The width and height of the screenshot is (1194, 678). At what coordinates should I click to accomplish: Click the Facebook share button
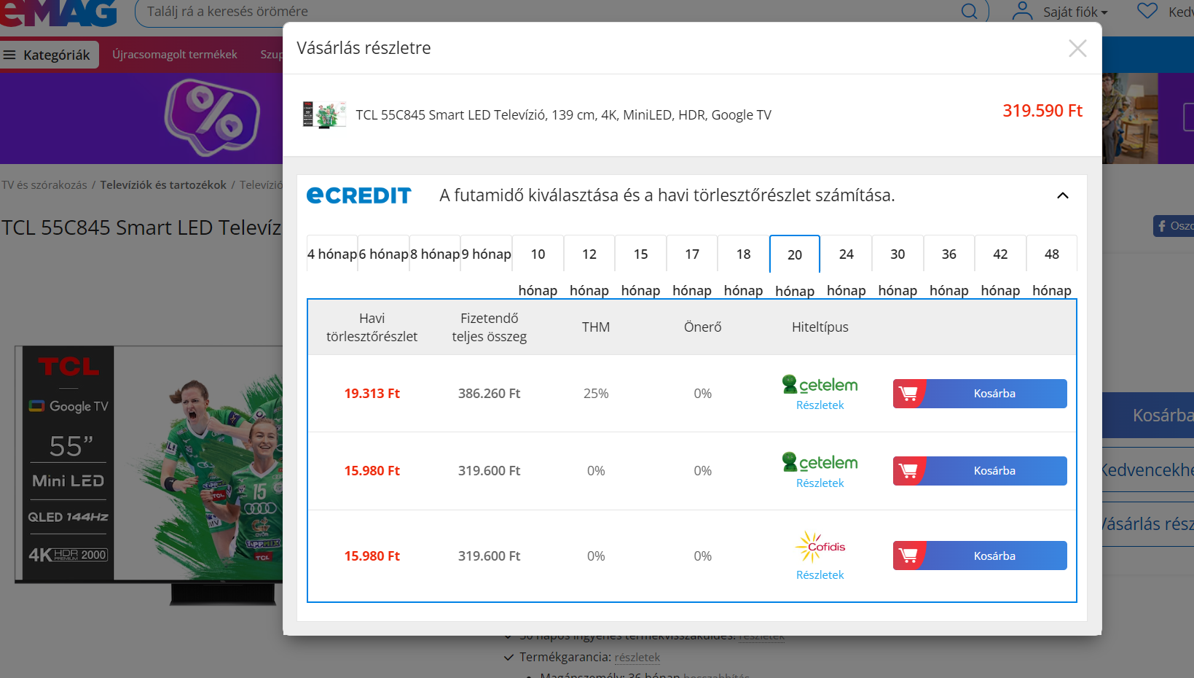coord(1173,226)
